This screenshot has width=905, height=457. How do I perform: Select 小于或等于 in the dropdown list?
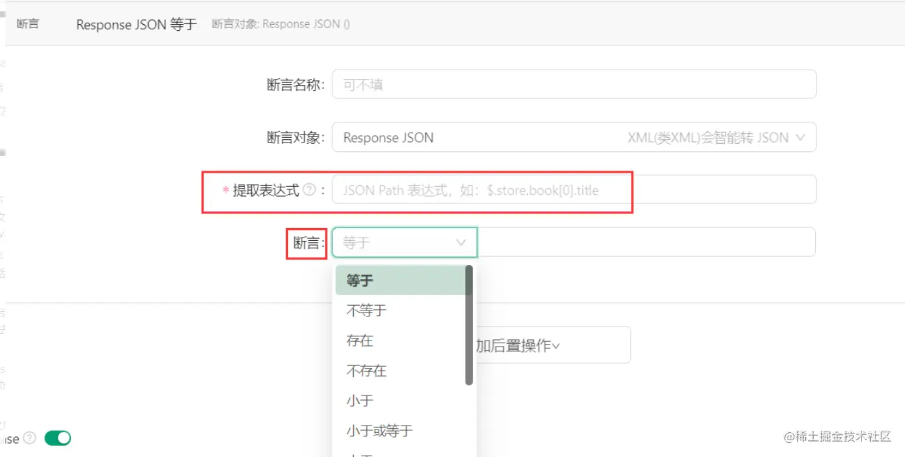[x=401, y=431]
